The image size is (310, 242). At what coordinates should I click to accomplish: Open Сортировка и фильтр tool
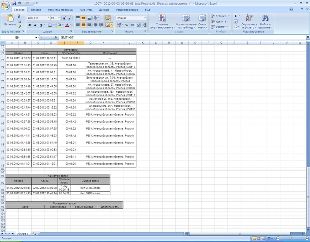click(x=249, y=22)
